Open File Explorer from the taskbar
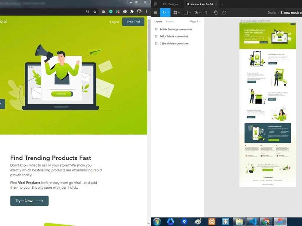Viewport: 302px width, 226px height. pyautogui.click(x=239, y=222)
